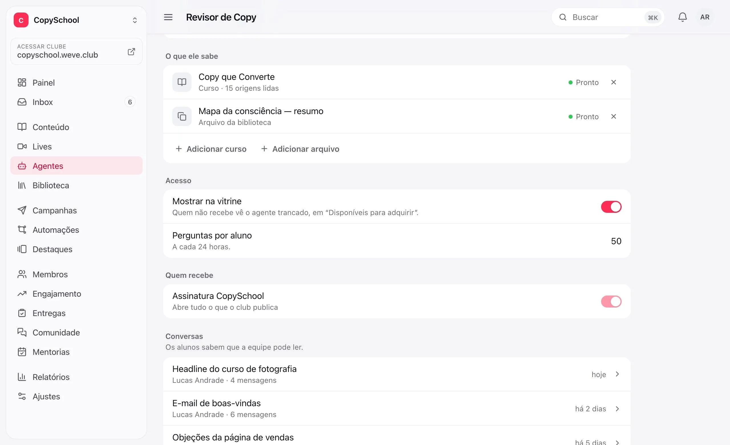The image size is (730, 445).
Task: Go to Inbox in the sidebar
Action: (76, 102)
